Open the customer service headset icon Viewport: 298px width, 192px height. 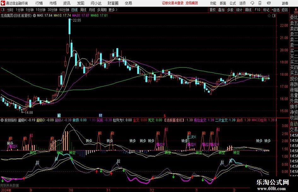click(x=252, y=3)
